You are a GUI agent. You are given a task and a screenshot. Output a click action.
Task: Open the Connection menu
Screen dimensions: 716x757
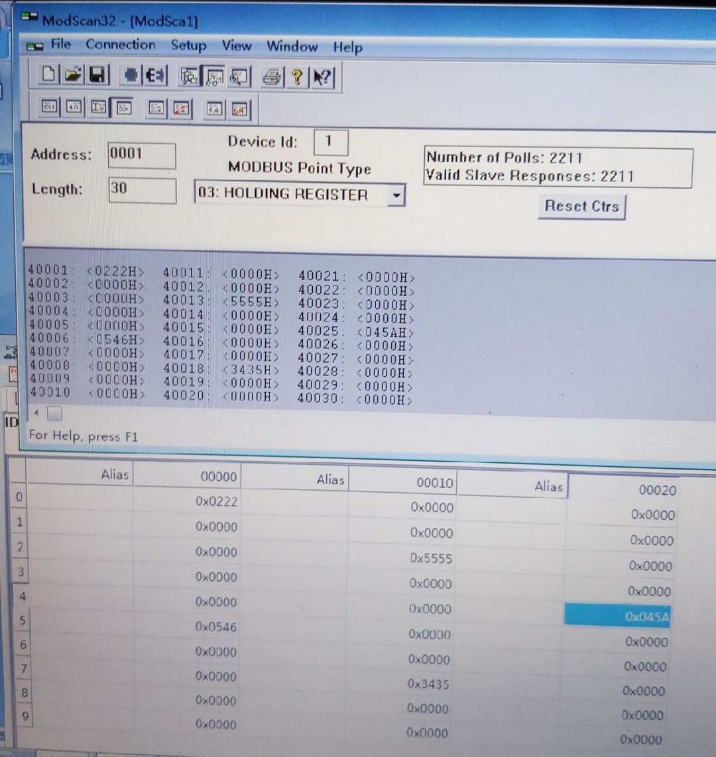121,45
